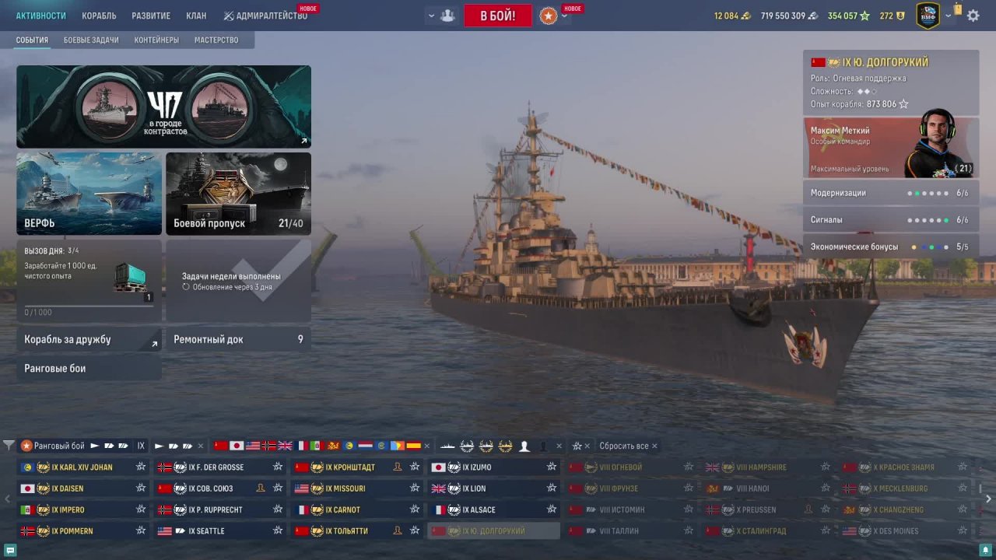Toggle favorite star for IX MISSOURI
Image resolution: width=996 pixels, height=560 pixels.
click(x=415, y=488)
